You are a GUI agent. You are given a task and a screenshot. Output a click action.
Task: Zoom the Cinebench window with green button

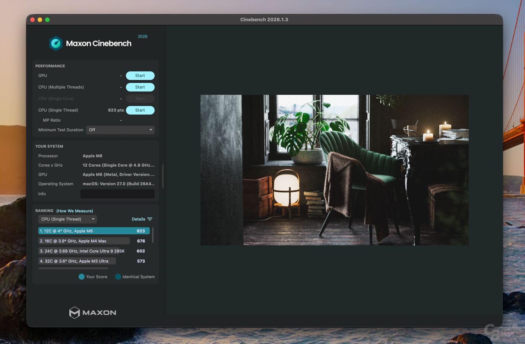coord(47,20)
